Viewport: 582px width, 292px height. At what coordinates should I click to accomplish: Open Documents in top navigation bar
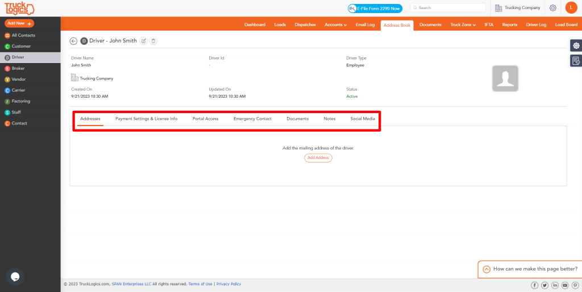430,25
